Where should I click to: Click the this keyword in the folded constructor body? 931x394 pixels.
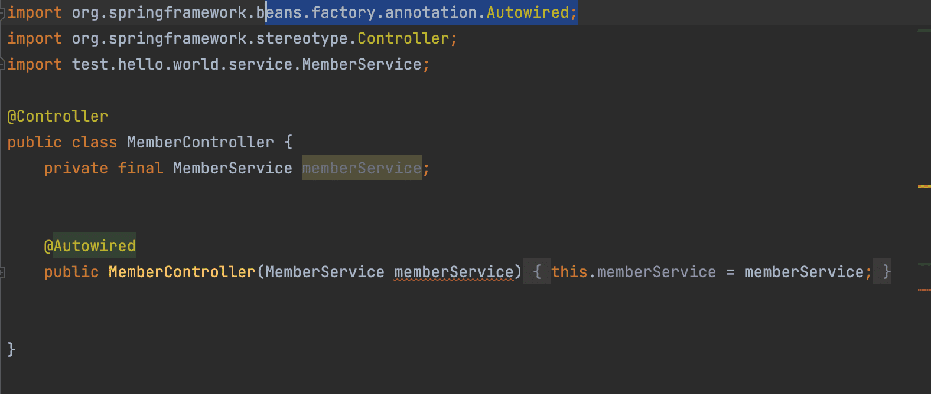click(569, 272)
